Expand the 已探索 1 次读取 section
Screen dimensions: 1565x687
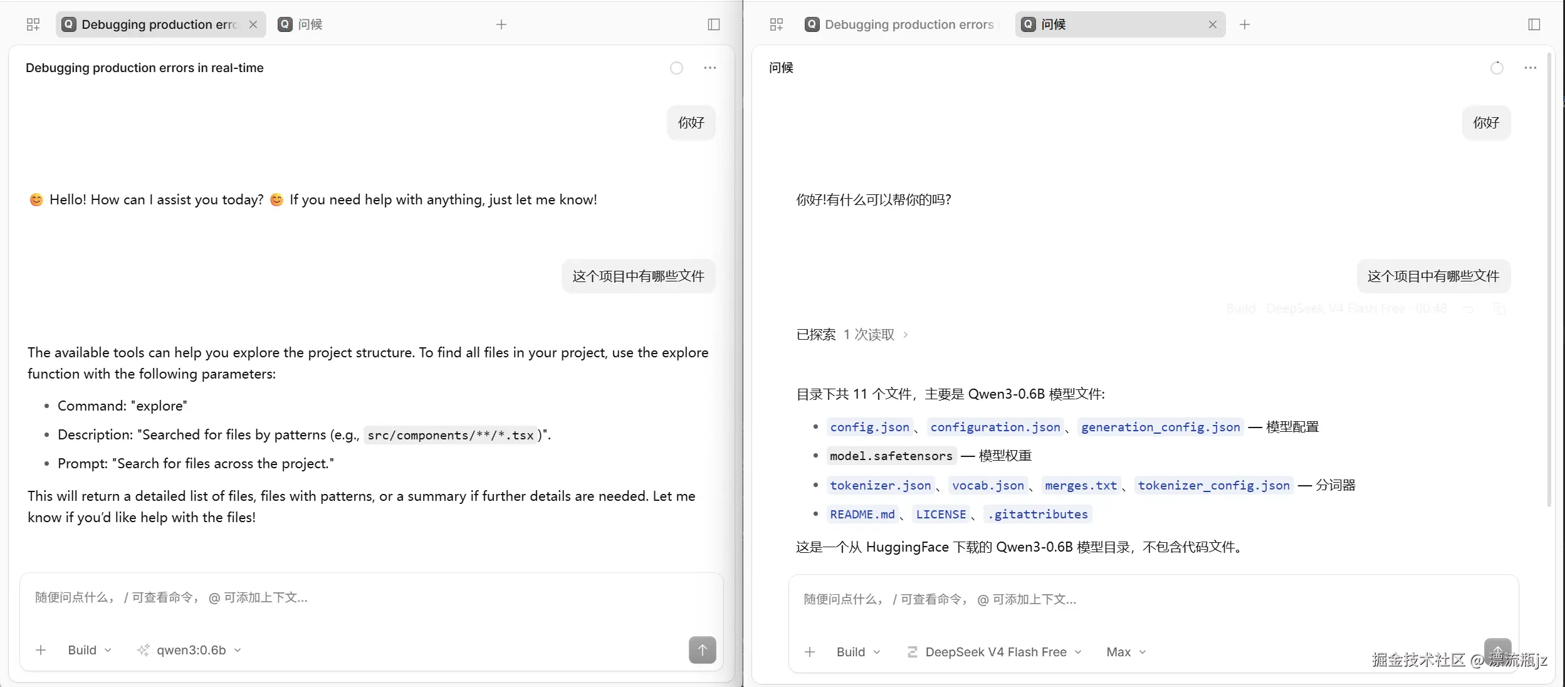852,335
